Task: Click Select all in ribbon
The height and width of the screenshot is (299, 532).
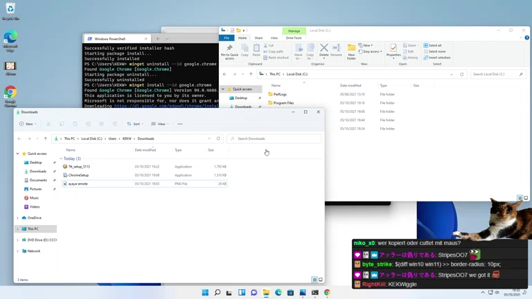Action: [434, 46]
